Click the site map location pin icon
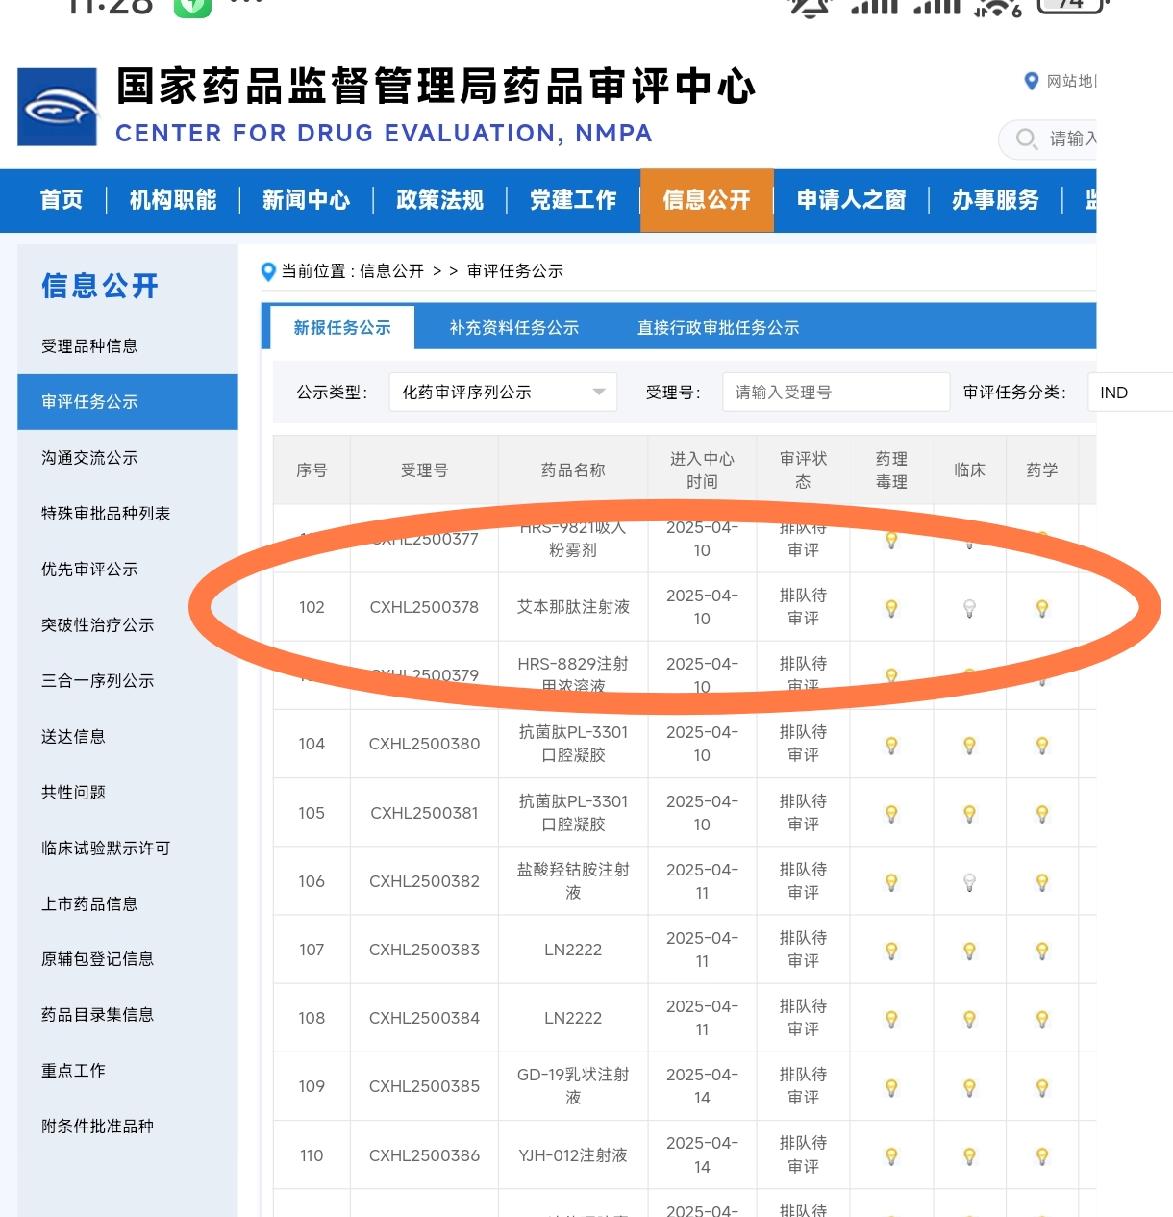The width and height of the screenshot is (1173, 1217). point(1032,82)
